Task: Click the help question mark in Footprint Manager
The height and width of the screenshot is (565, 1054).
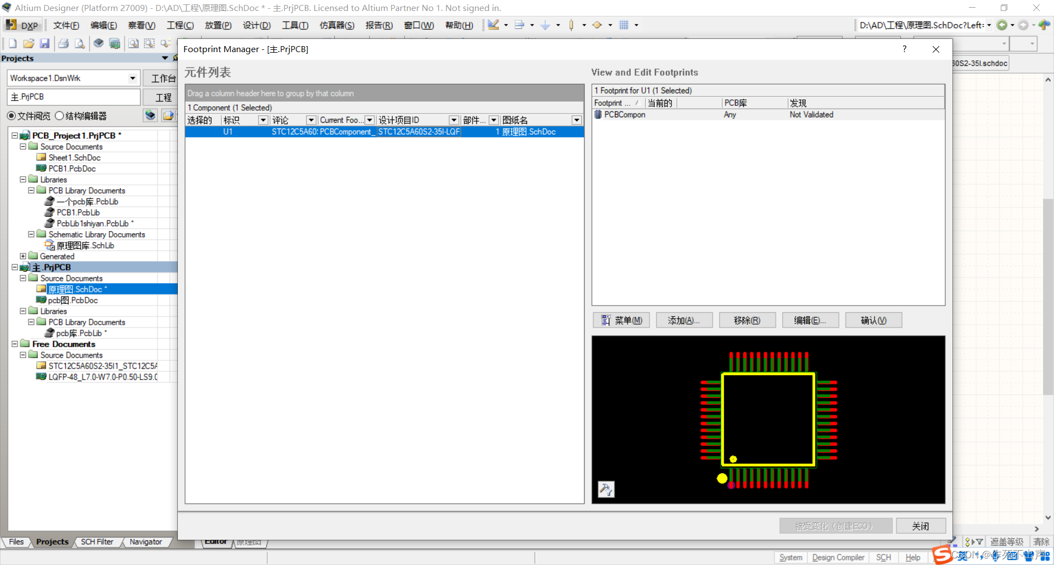Action: coord(904,49)
